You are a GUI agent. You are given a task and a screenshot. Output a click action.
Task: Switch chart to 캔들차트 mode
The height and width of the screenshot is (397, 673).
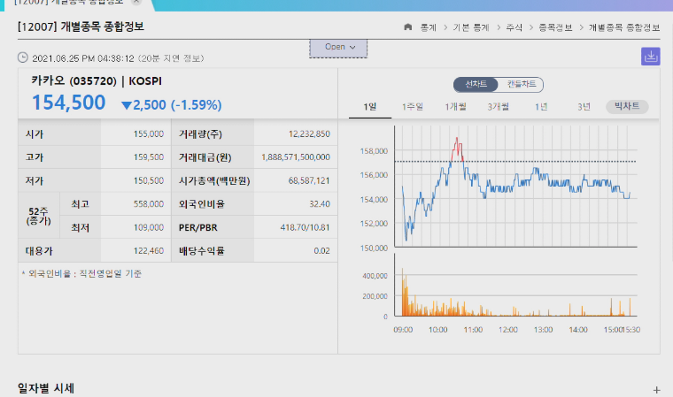(x=521, y=84)
